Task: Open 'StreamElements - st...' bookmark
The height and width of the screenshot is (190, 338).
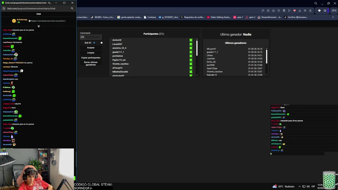Action: pyautogui.click(x=269, y=17)
